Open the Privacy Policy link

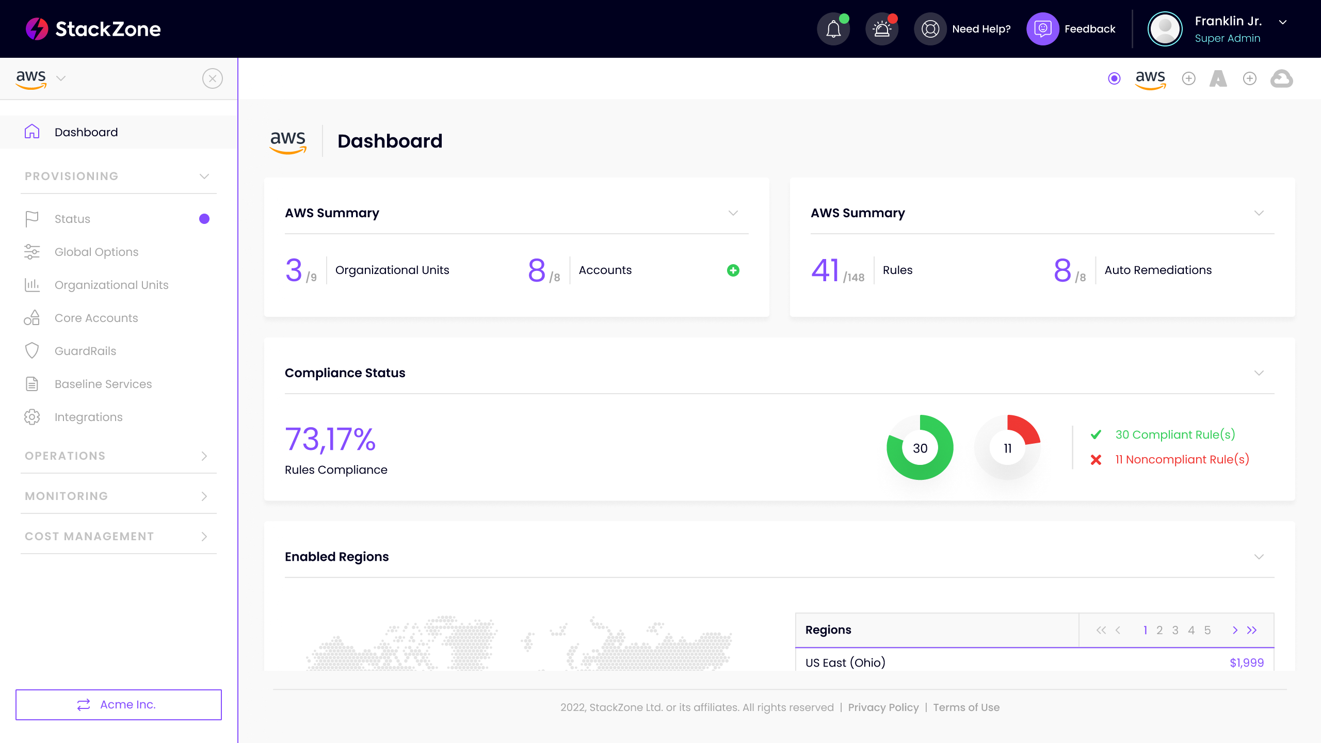(883, 707)
